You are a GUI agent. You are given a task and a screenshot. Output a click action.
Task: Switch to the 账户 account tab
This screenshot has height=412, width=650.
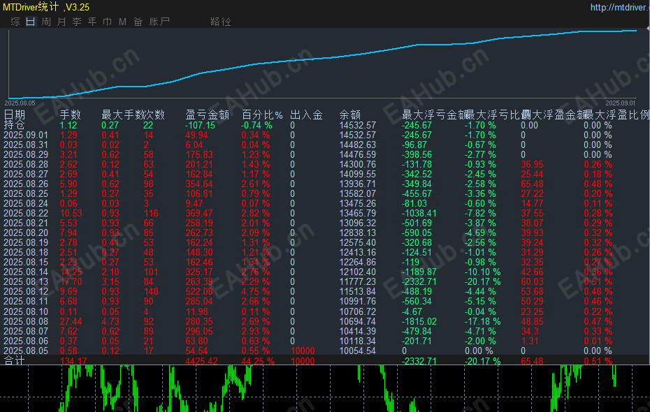point(159,22)
